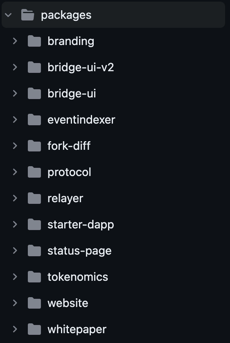Expand the bridge-ui-v2 folder arrow
This screenshot has height=343, width=230.
click(x=15, y=67)
